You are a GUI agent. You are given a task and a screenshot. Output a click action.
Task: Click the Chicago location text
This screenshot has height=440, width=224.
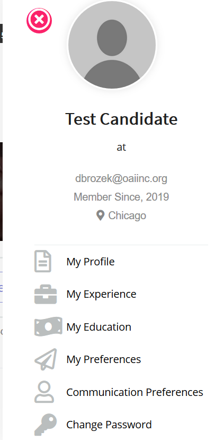[127, 215]
